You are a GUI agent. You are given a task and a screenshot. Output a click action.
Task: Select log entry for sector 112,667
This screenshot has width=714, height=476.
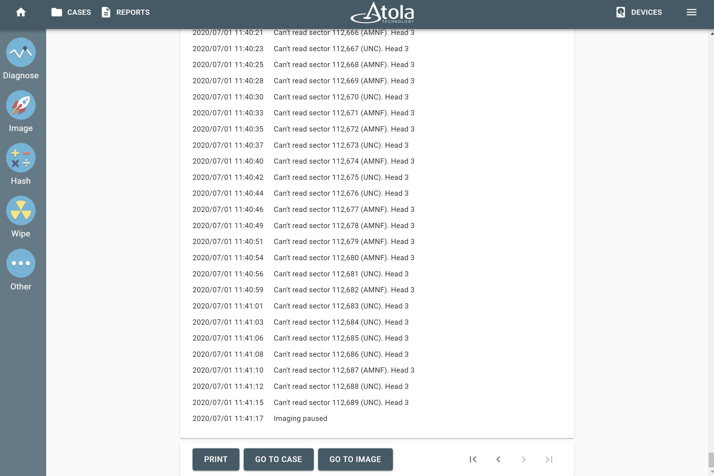pyautogui.click(x=301, y=48)
